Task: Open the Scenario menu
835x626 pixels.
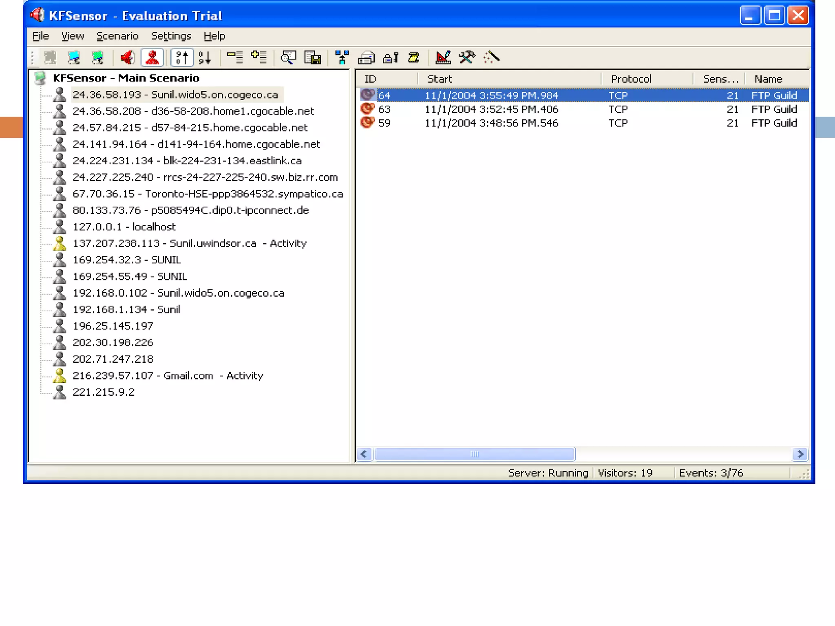Action: (117, 36)
